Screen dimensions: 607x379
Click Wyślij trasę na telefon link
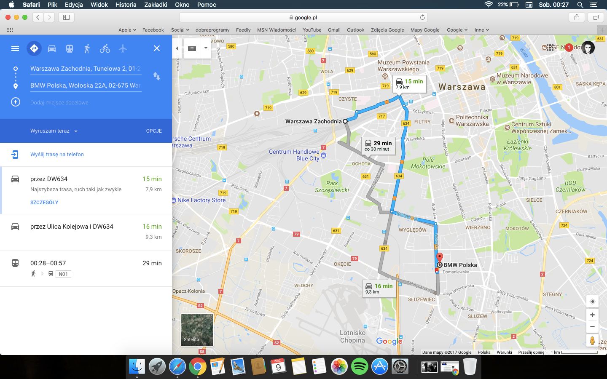[x=57, y=155]
